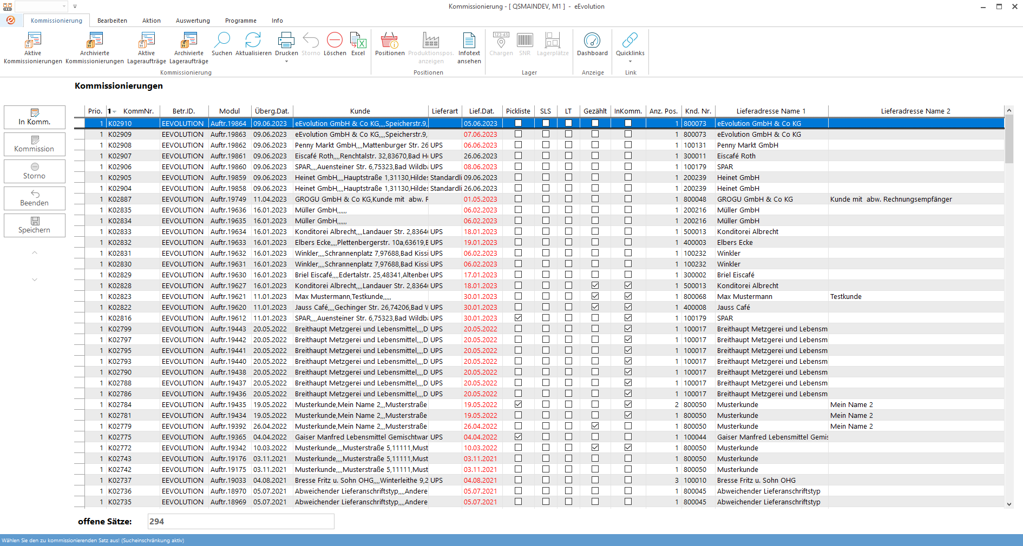Toggle Pickliste checkbox for K02784
1023x546 pixels.
518,404
